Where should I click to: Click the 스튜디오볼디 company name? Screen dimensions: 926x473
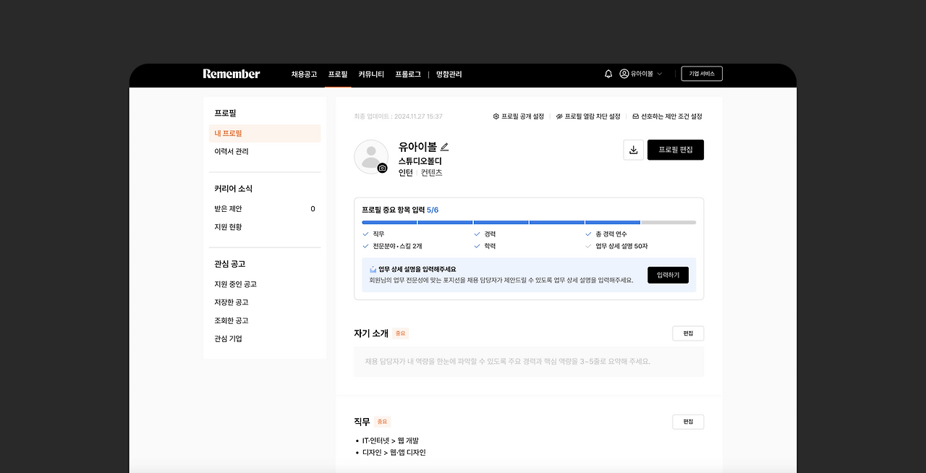420,161
